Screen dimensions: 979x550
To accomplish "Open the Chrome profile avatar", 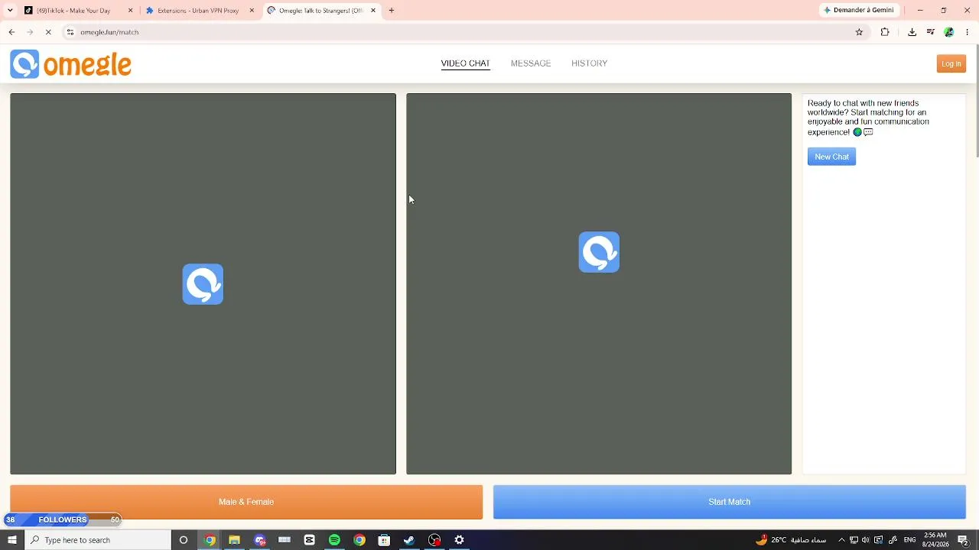I will point(949,32).
